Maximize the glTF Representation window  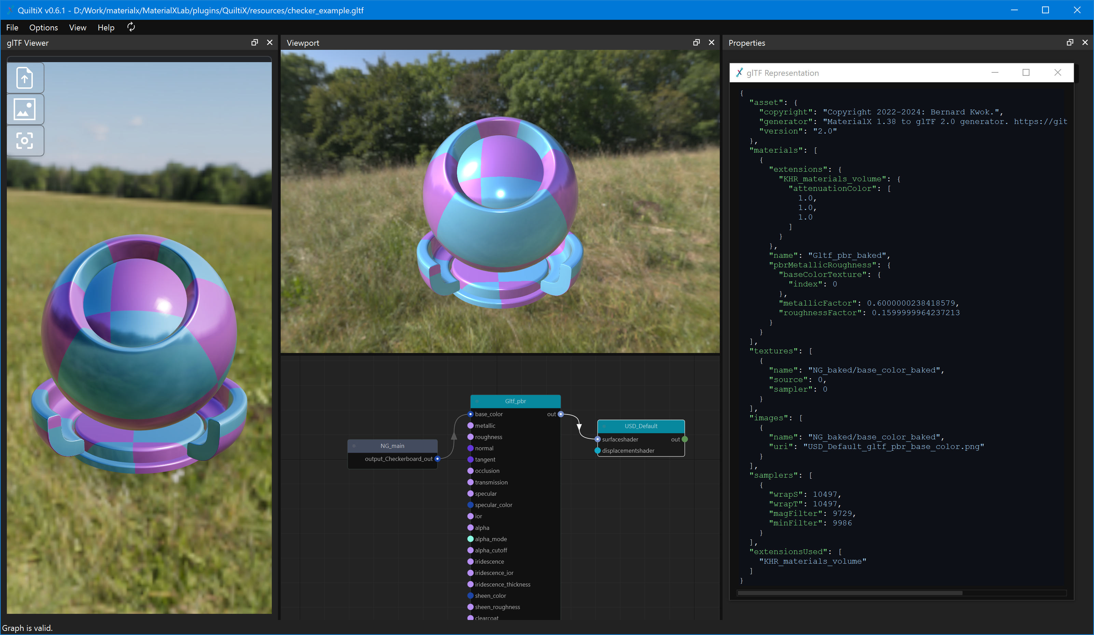[x=1026, y=72]
